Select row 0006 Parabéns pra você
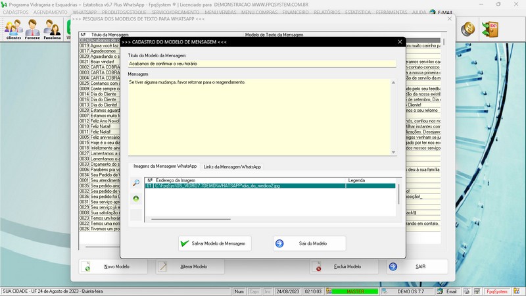The image size is (526, 296). [x=99, y=170]
